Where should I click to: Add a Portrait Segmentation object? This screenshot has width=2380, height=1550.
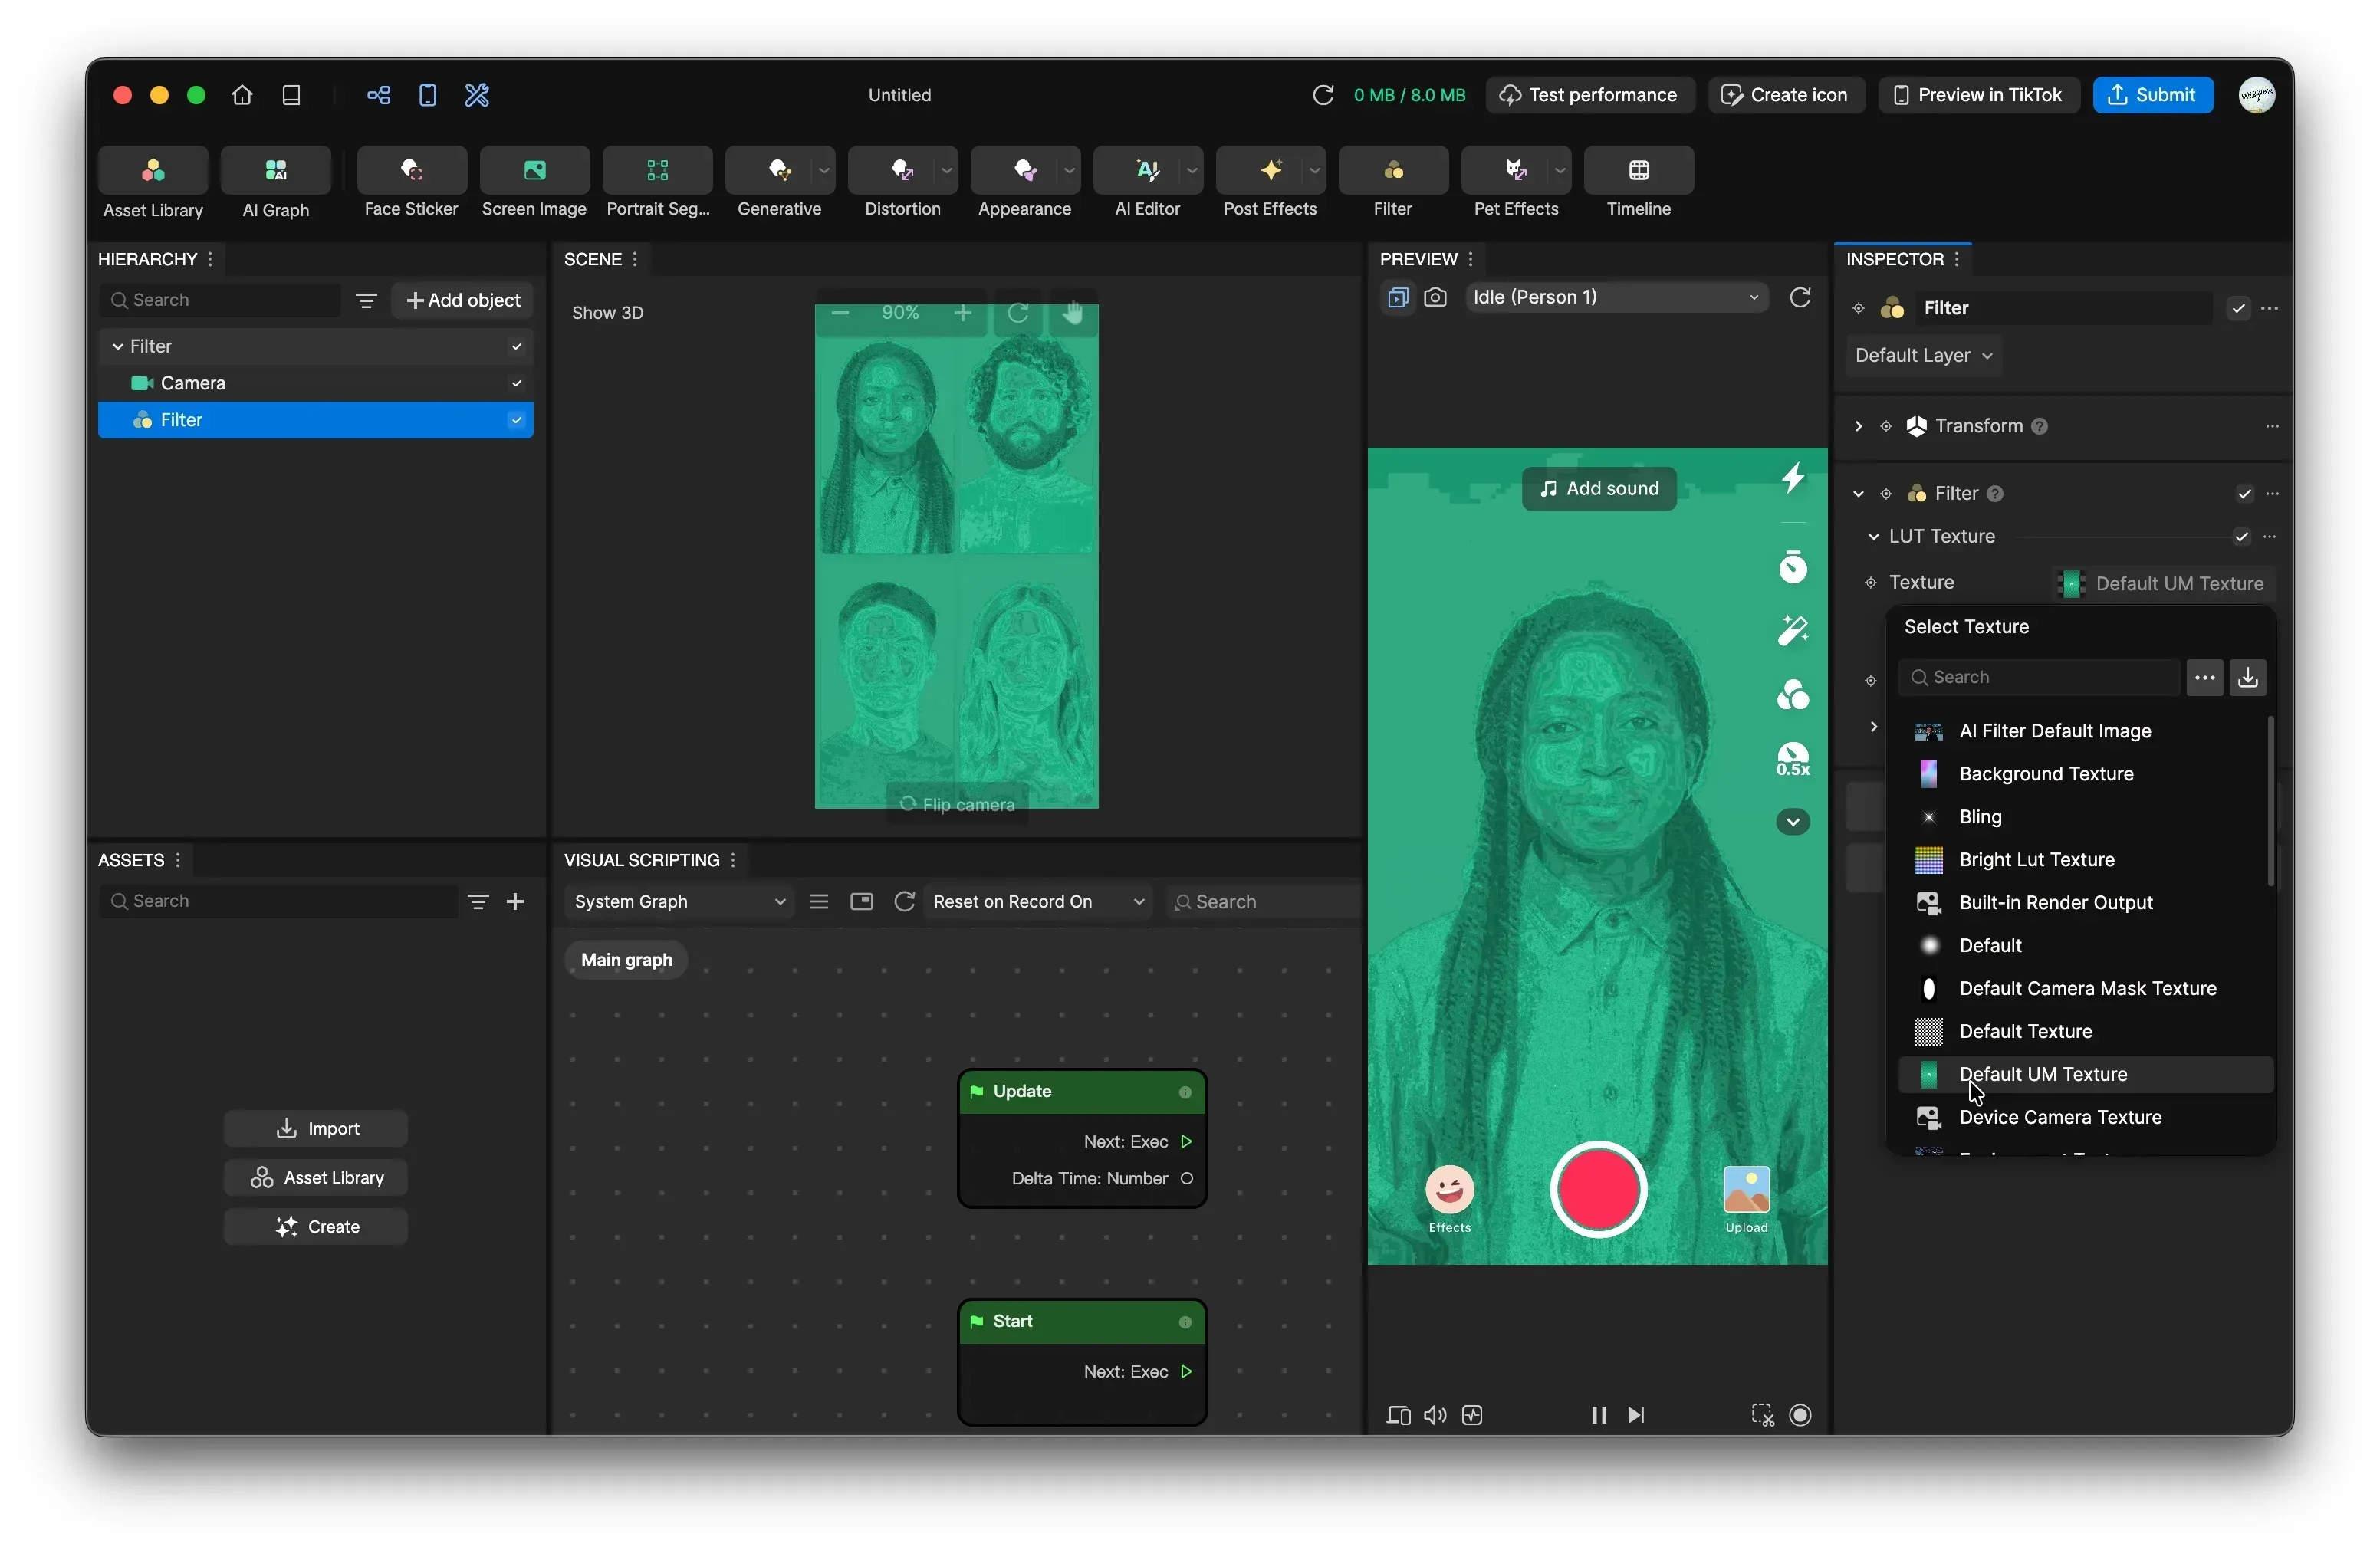(657, 170)
